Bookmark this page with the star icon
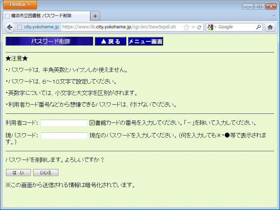The width and height of the screenshot is (280, 210). (x=187, y=27)
